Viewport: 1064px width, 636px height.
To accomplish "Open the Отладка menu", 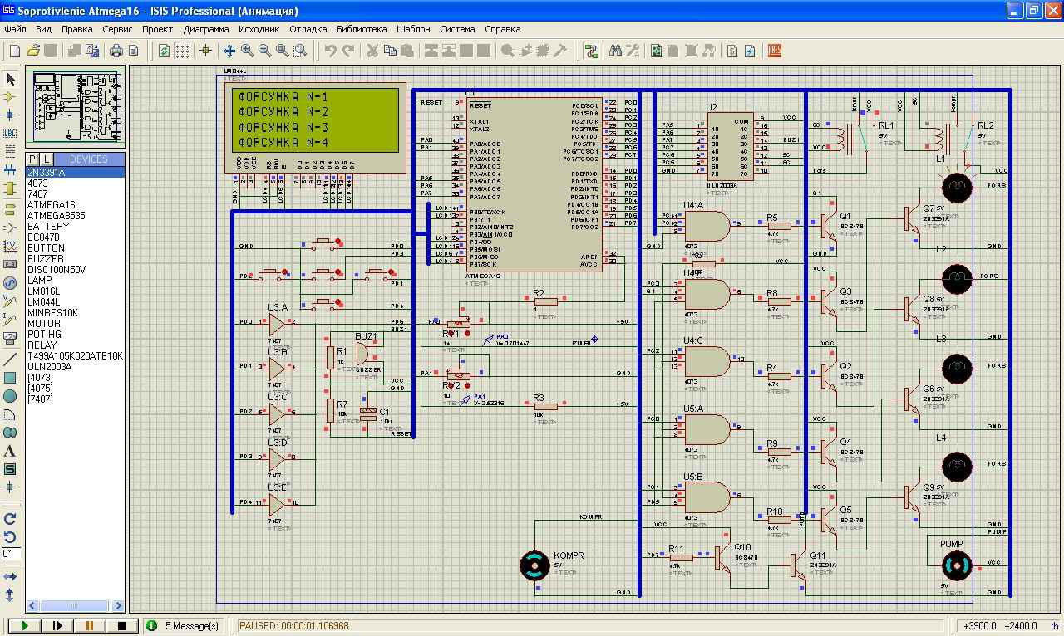I will click(x=308, y=28).
